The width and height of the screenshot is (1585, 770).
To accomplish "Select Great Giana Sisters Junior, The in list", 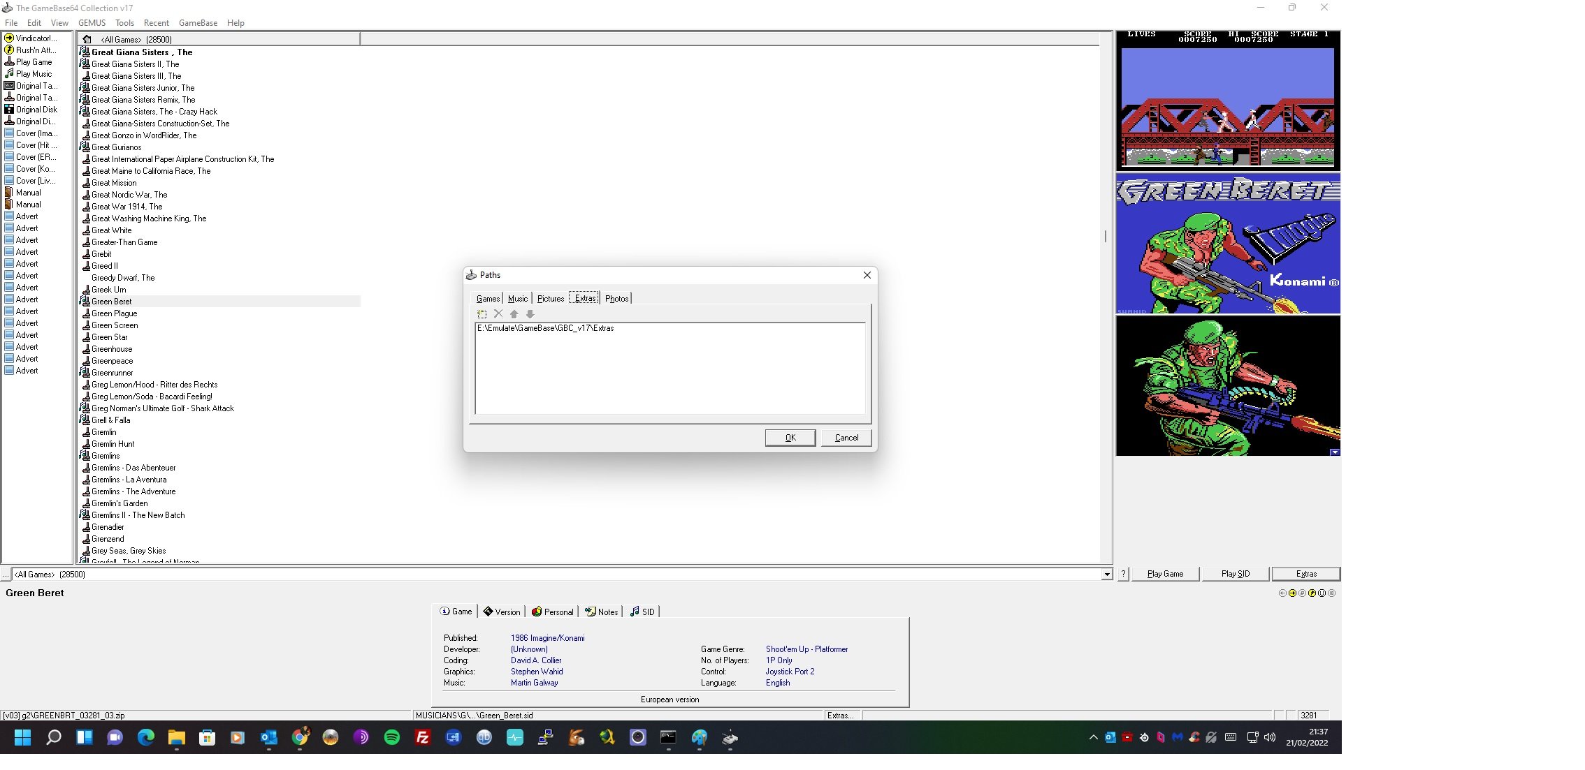I will coord(143,88).
